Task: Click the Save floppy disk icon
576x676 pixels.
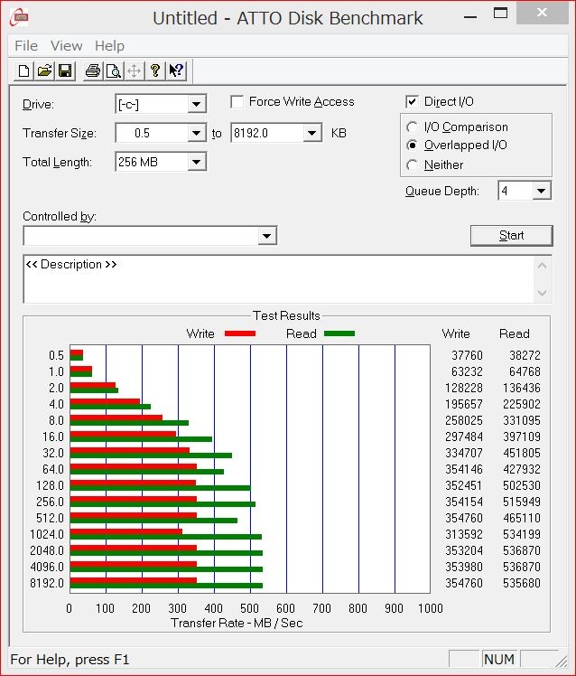Action: click(x=65, y=70)
